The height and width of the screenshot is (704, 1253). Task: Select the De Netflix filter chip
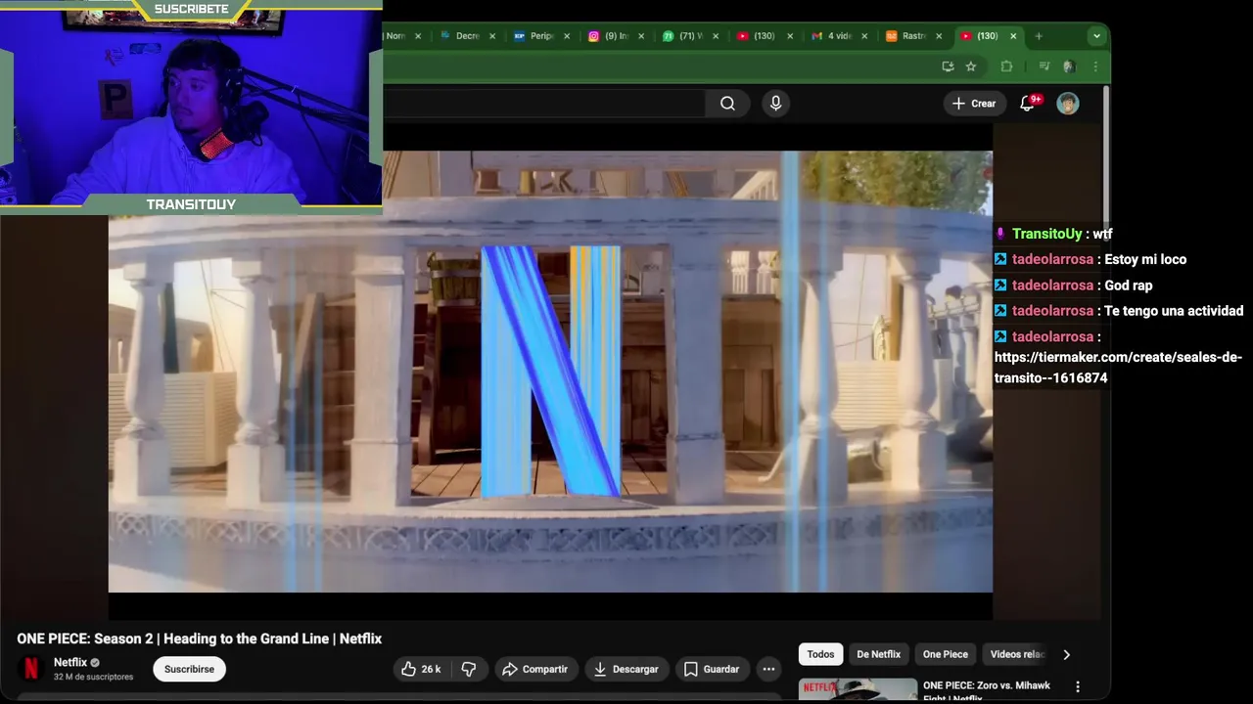878,654
